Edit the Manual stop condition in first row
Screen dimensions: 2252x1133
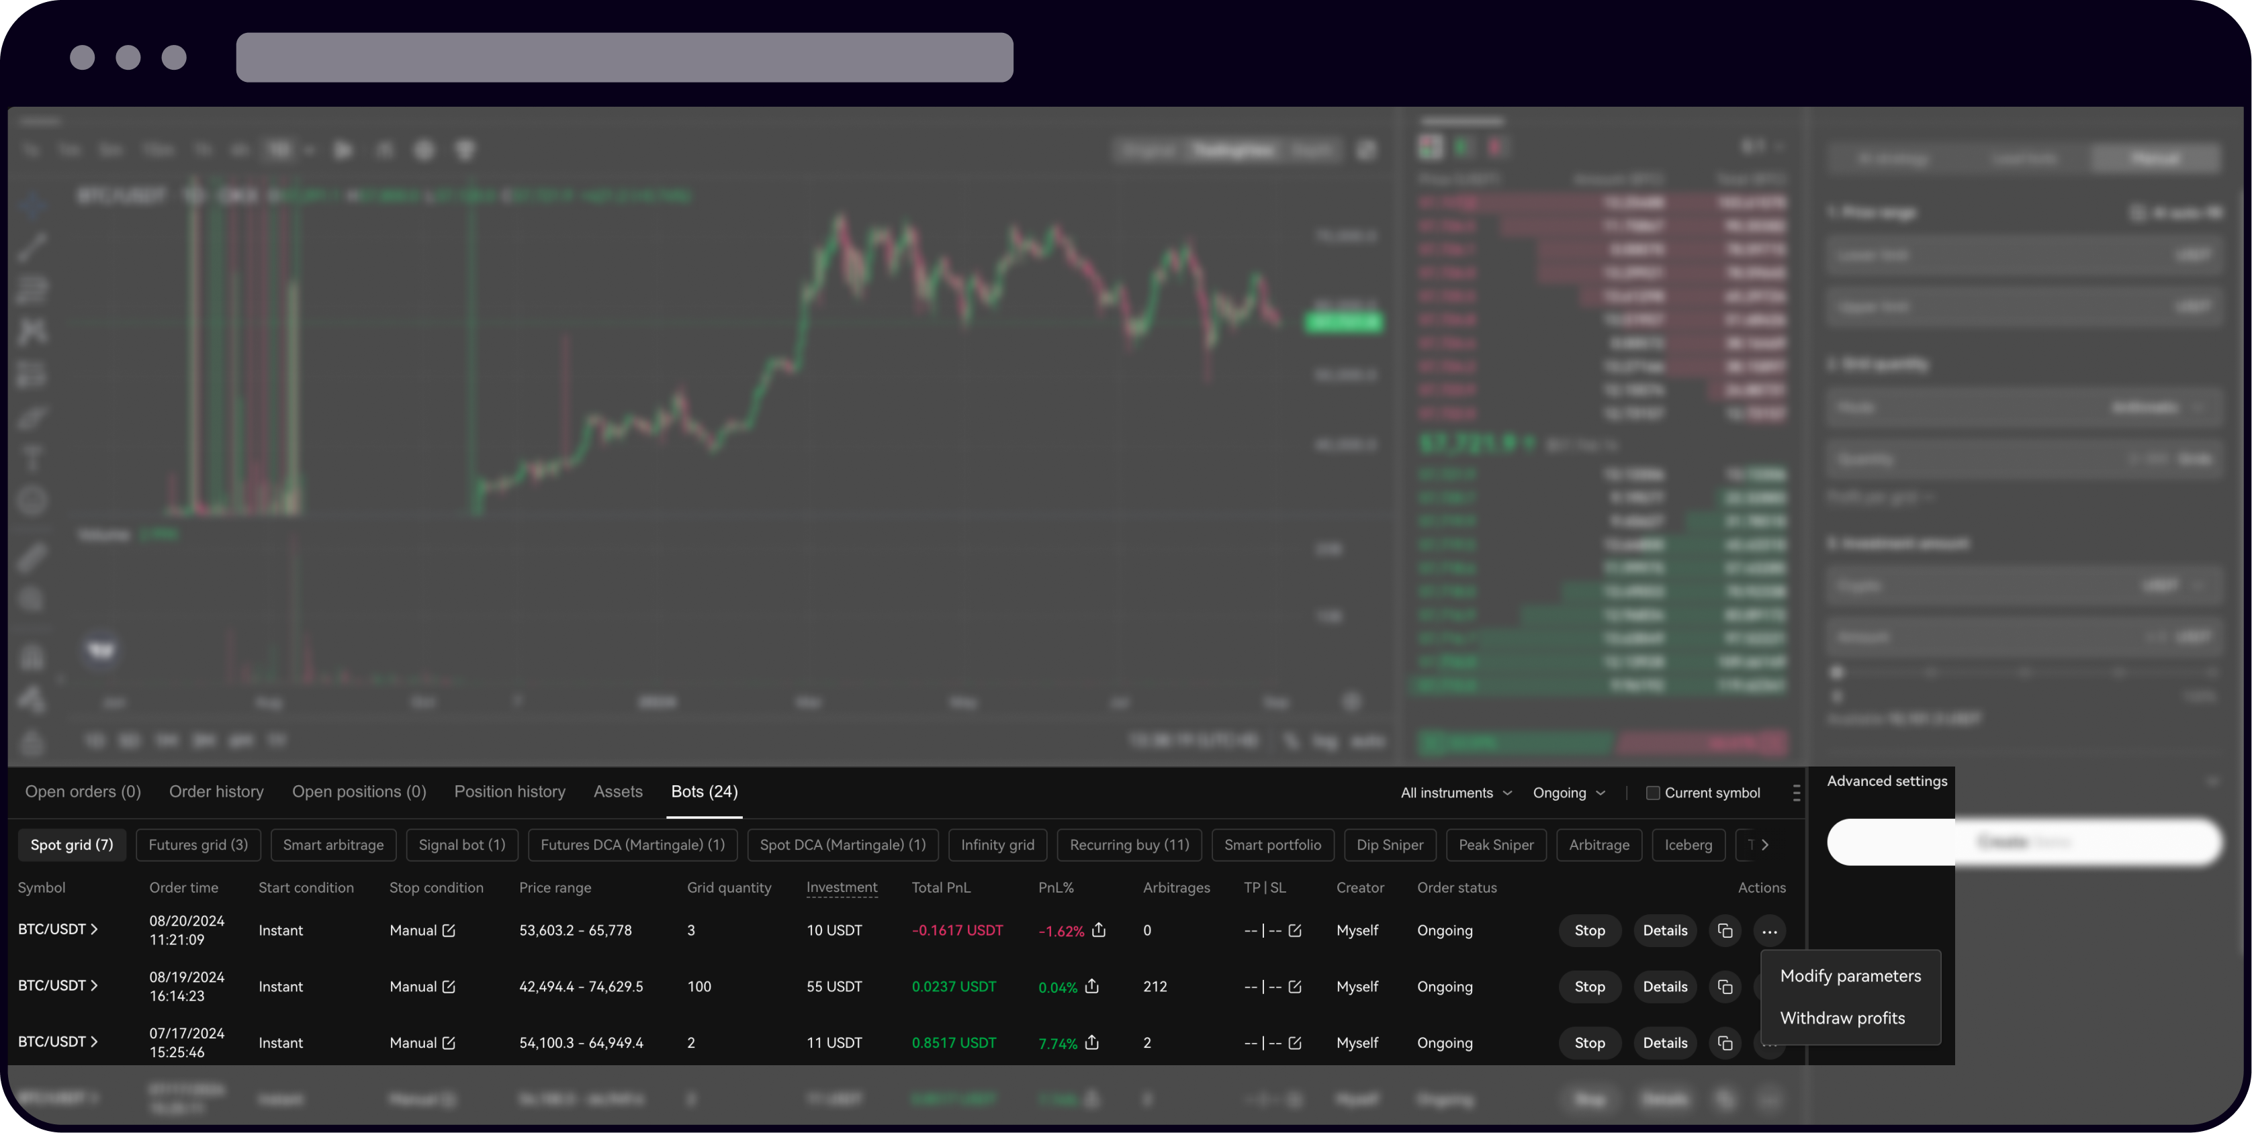[449, 930]
